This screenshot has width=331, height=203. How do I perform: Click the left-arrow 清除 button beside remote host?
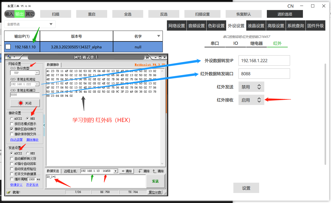[126, 171]
